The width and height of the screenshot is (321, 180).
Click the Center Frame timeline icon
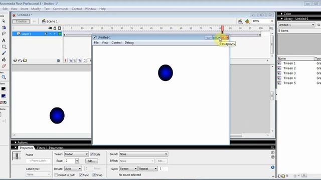pyautogui.click(x=66, y=60)
